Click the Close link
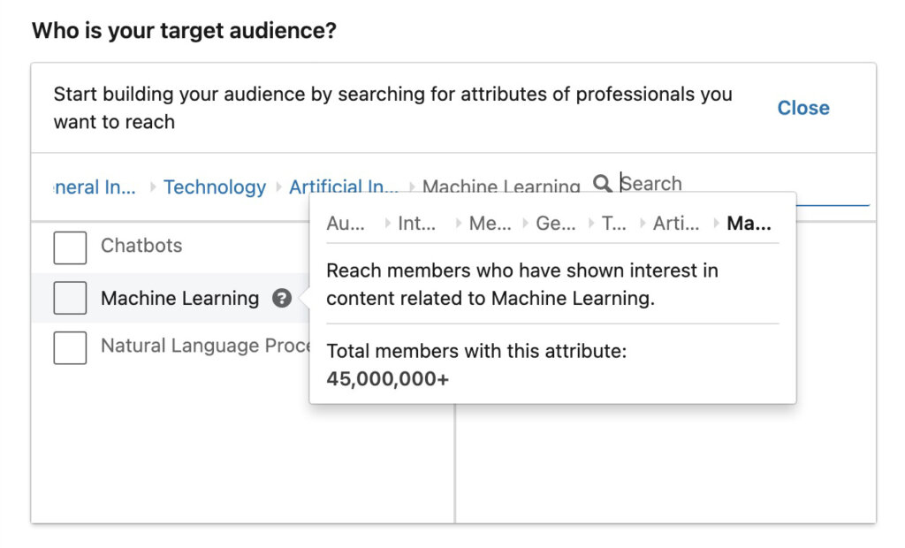Viewport: 905px width, 548px height. tap(802, 108)
